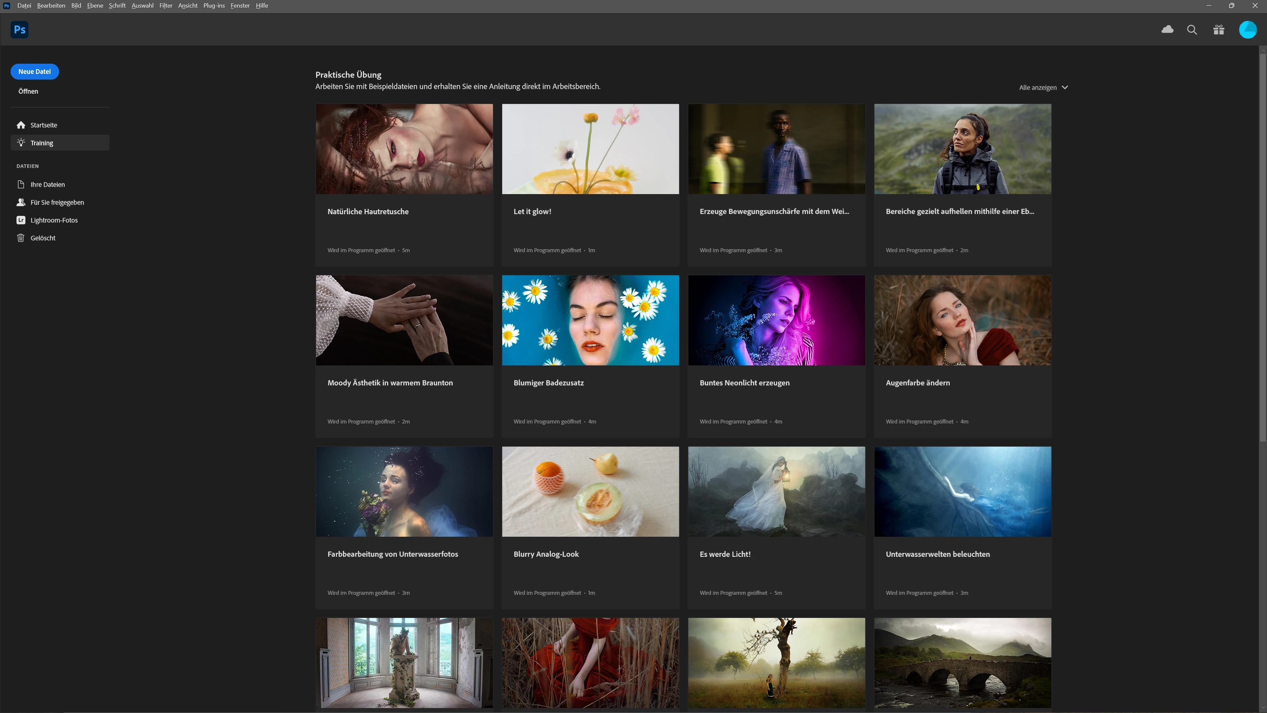Open the gift box what's new icon
Screen dimensions: 1267x713
tap(1218, 29)
